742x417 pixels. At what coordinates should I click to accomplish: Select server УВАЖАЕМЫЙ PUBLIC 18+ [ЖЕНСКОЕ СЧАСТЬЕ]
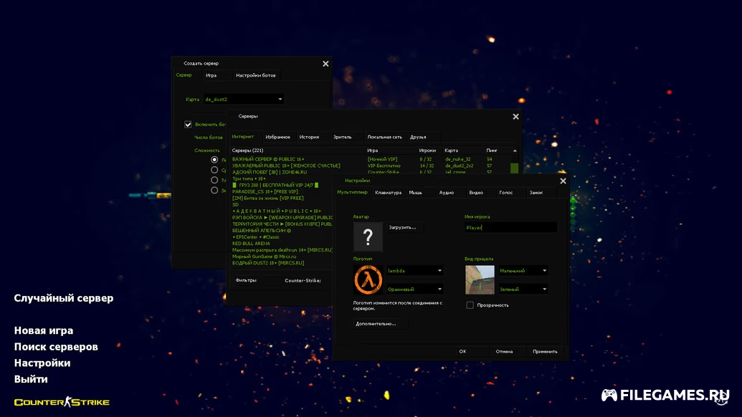pyautogui.click(x=286, y=166)
